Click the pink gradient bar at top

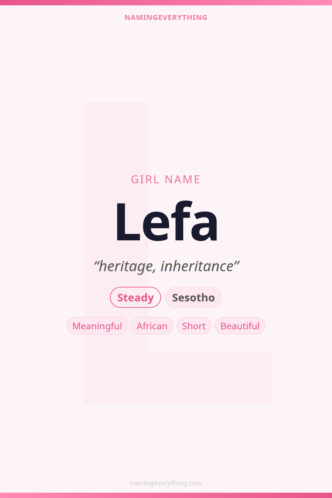tap(166, 2)
